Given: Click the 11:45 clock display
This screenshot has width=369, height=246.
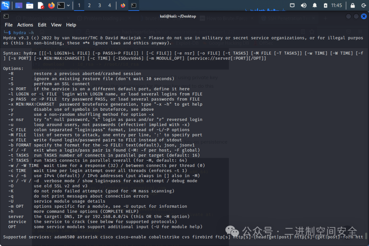Looking at the screenshot, I should click(x=337, y=5).
